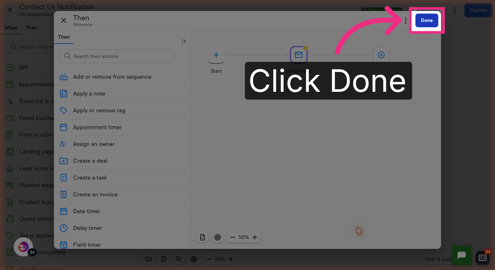495x270 pixels.
Task: Click the Done button
Action: tap(427, 20)
